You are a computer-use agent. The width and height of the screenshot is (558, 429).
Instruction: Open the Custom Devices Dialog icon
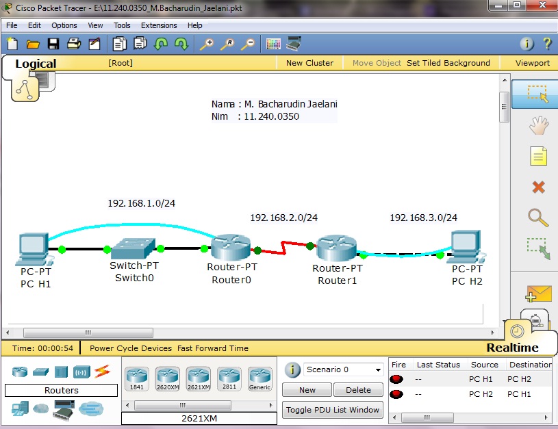pyautogui.click(x=294, y=44)
